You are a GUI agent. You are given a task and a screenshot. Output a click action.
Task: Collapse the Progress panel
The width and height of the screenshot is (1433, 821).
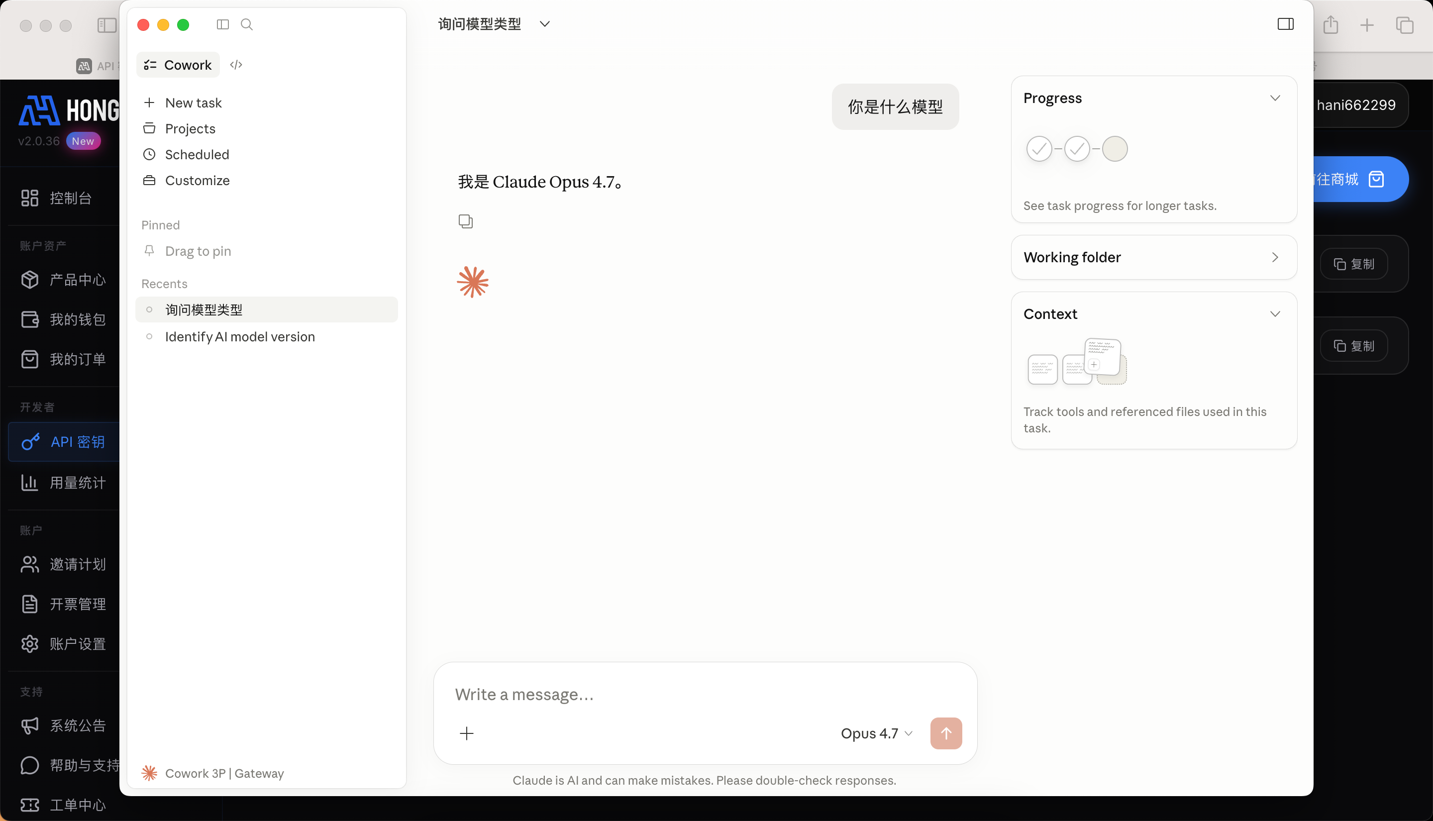click(1275, 98)
